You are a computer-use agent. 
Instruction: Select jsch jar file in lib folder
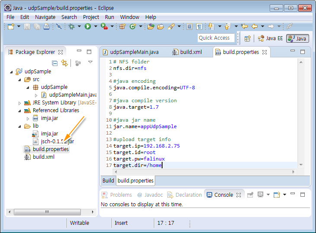pos(54,142)
